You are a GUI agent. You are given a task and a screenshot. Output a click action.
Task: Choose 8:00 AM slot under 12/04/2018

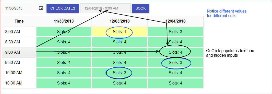tap(175, 32)
